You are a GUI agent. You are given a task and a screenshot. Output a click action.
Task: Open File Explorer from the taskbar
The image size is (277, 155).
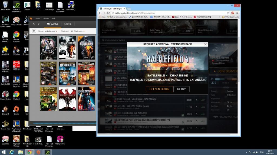click(21, 152)
